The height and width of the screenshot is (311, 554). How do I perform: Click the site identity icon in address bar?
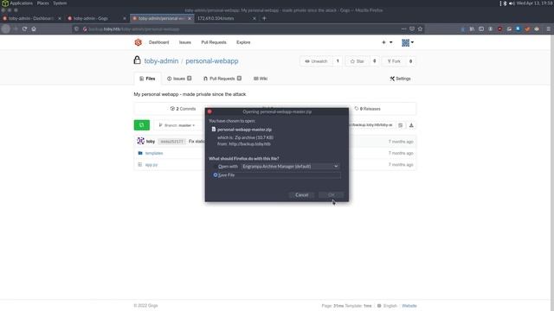(85, 29)
